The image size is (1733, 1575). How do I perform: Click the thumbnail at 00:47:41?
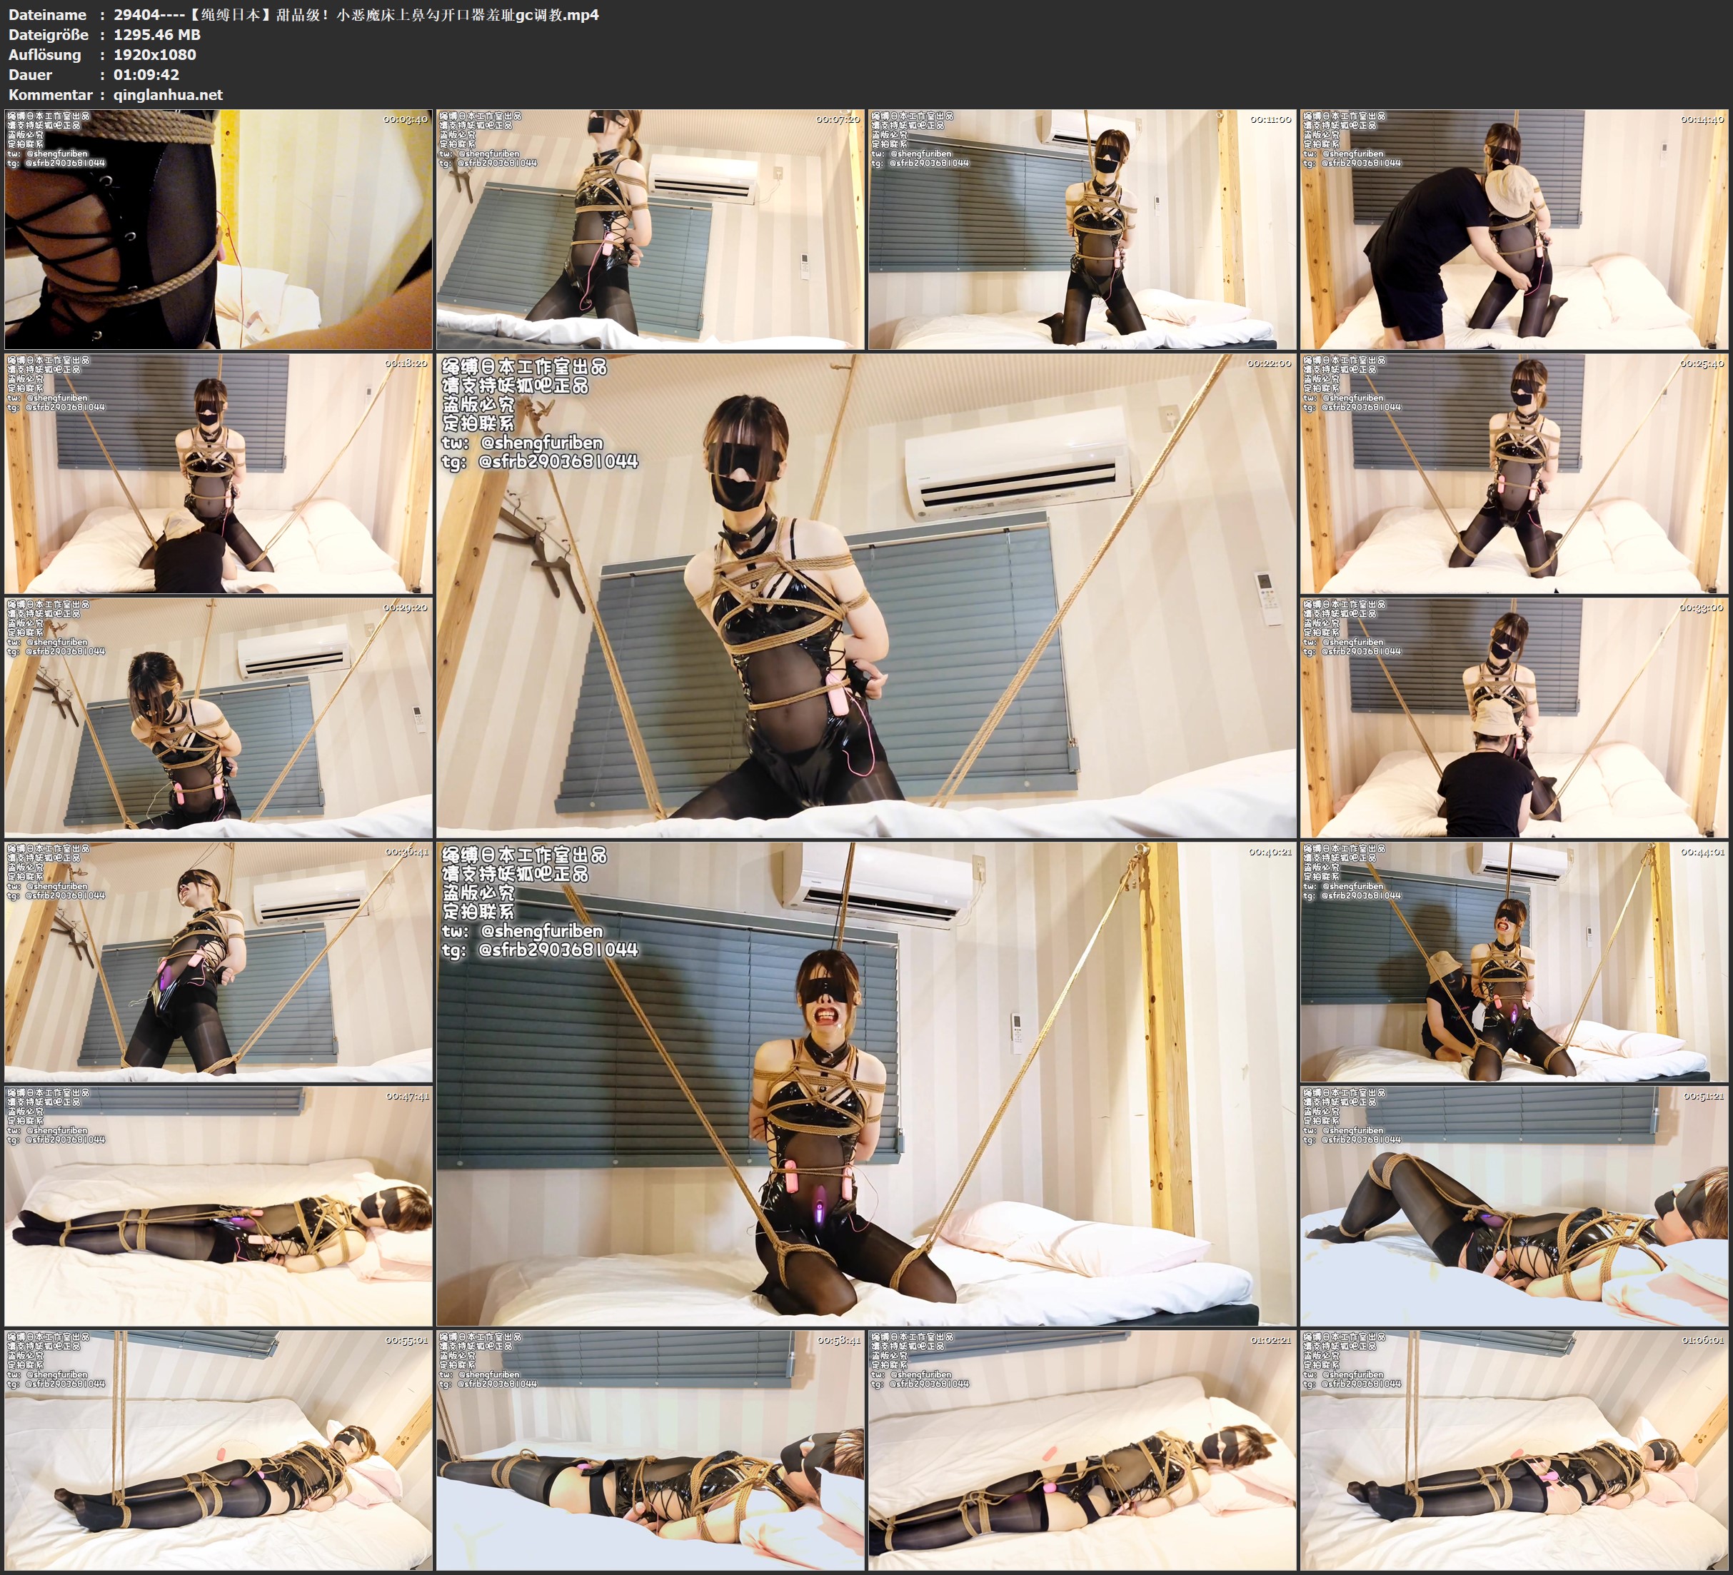(x=218, y=1205)
